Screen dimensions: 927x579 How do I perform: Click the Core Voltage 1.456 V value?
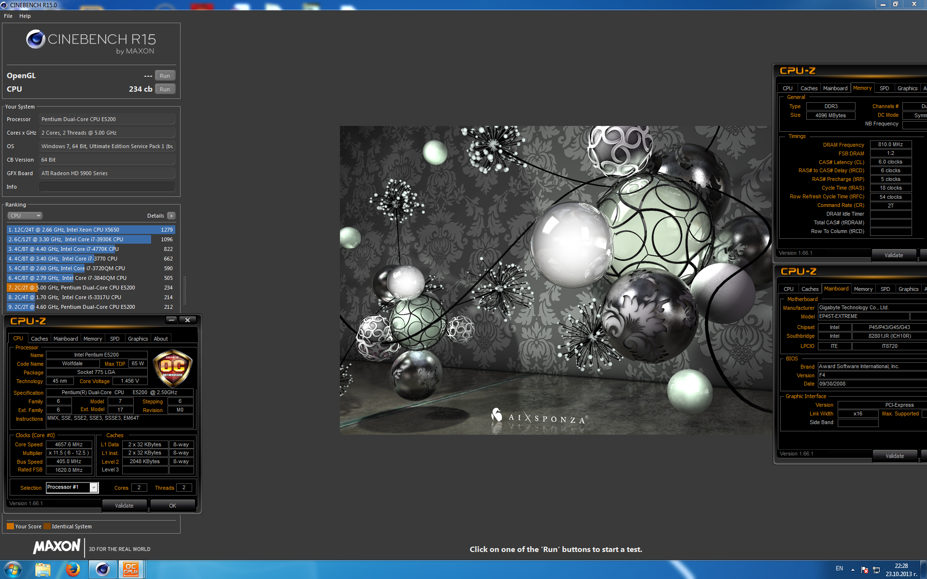point(130,381)
